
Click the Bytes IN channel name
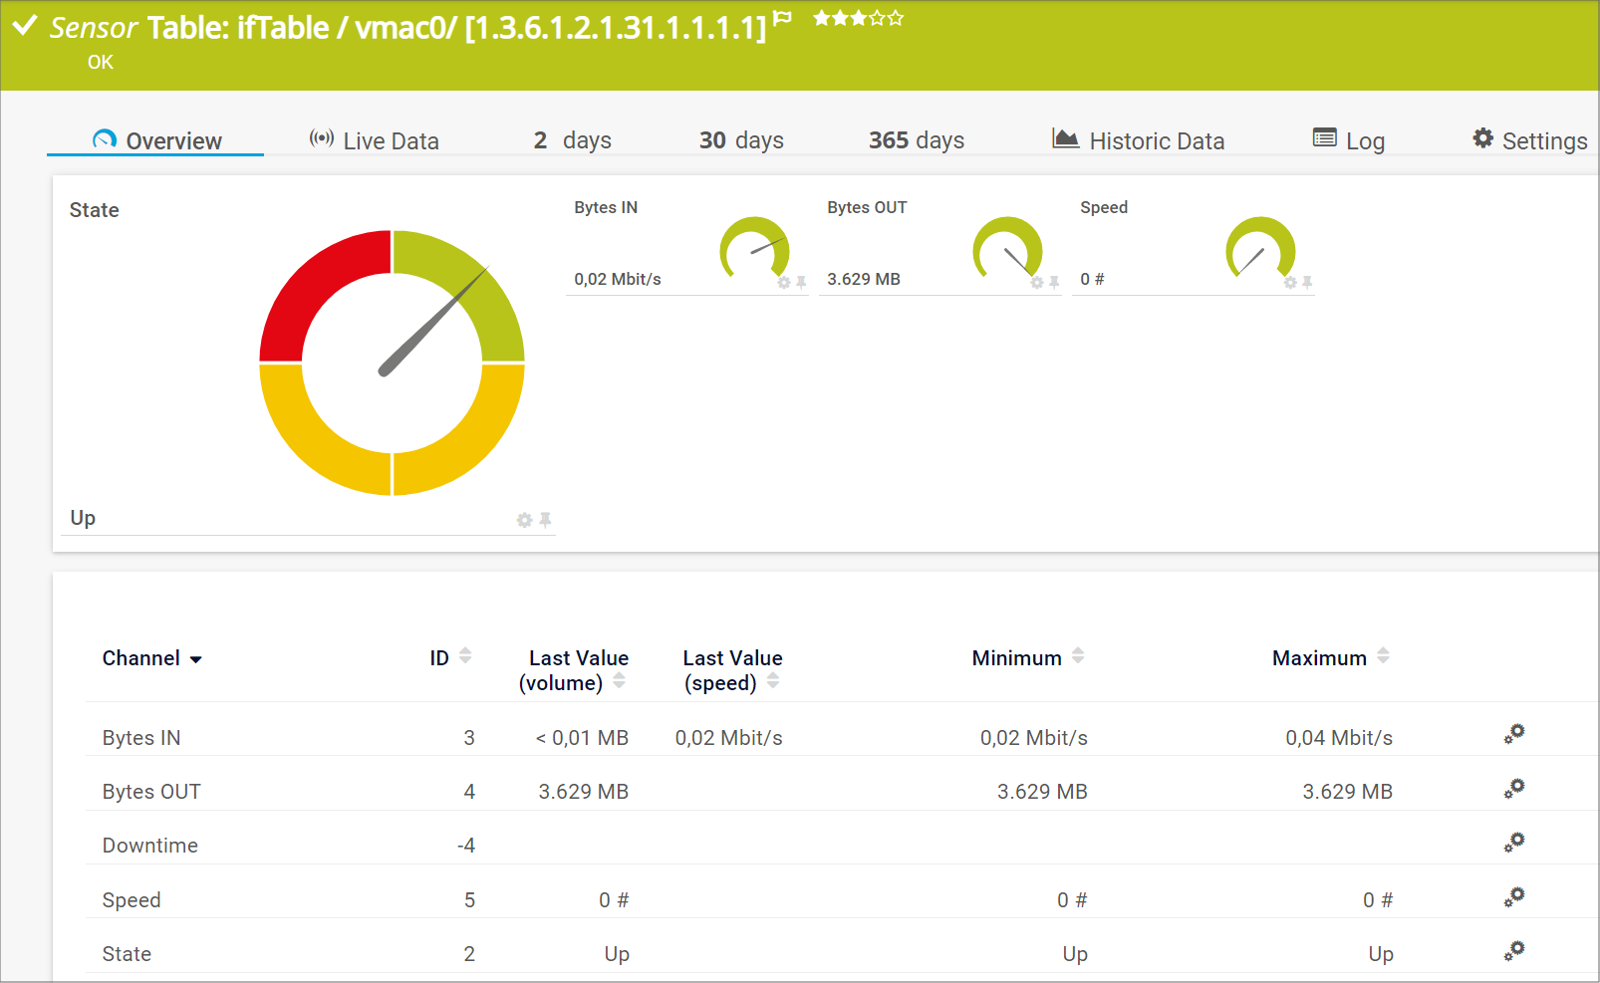tap(141, 738)
